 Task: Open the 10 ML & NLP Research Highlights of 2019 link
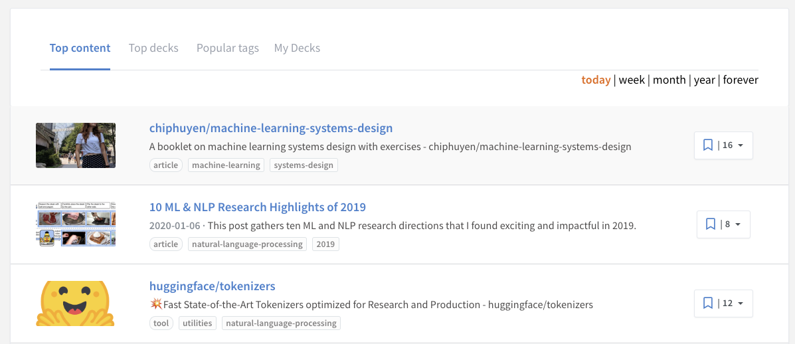coord(258,207)
